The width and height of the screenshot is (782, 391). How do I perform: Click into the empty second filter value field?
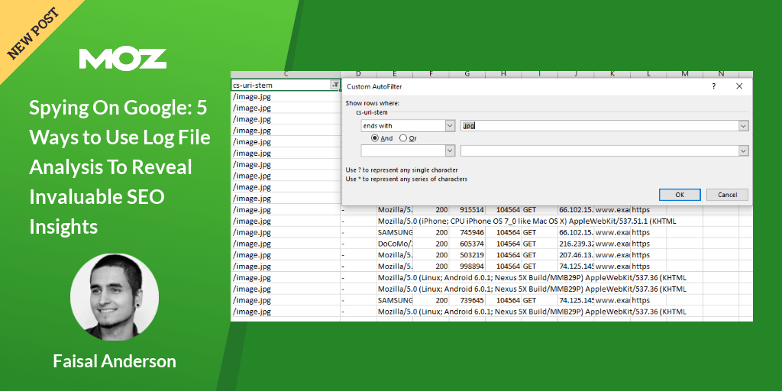(x=599, y=150)
